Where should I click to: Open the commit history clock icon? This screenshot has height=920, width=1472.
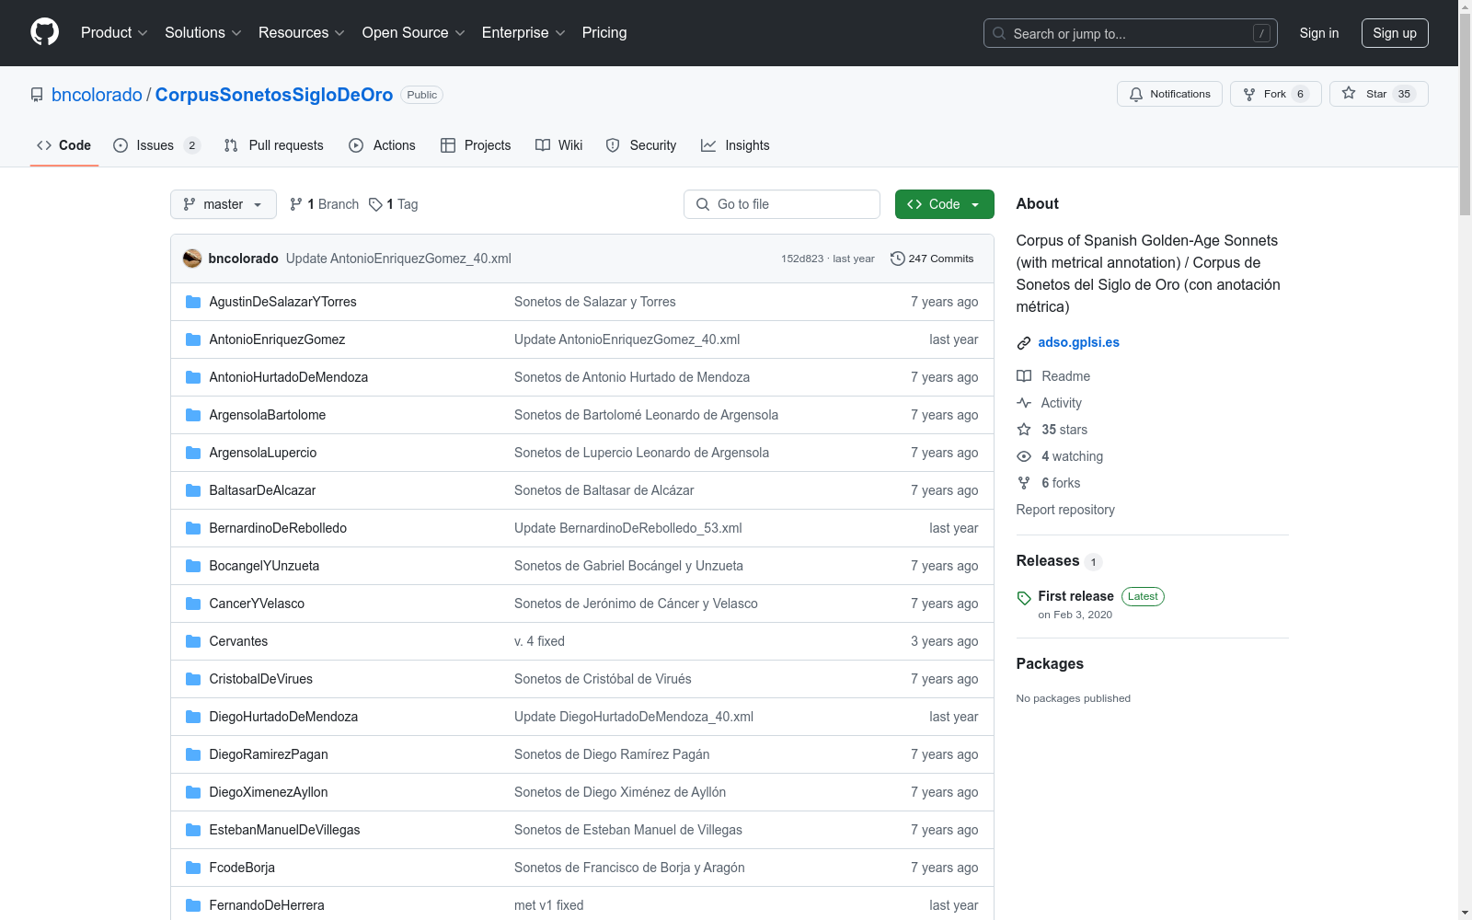[898, 259]
